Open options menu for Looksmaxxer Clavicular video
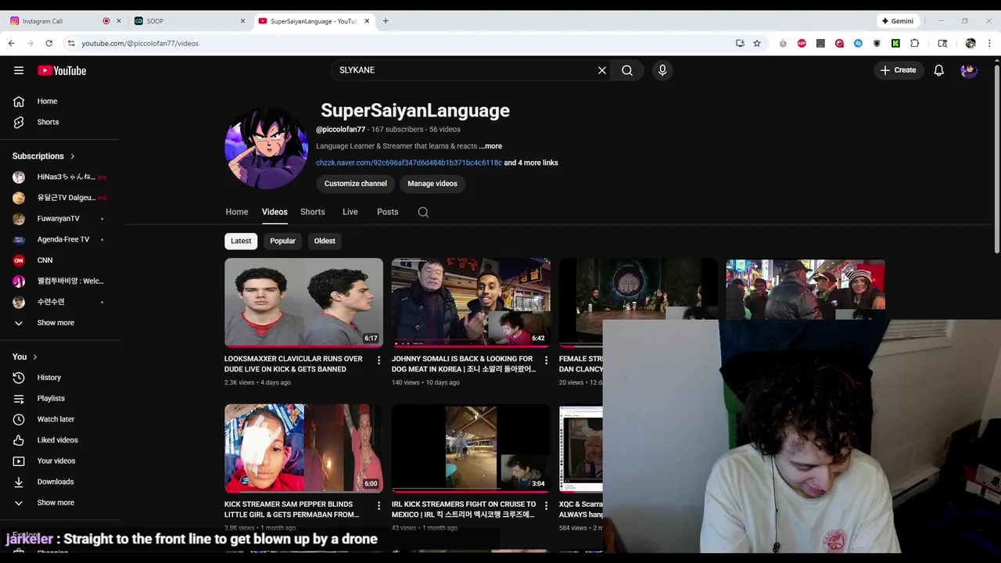 (x=379, y=360)
